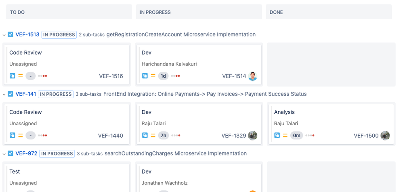Select the TO DO column header
Image resolution: width=403 pixels, height=192 pixels.
(x=69, y=12)
